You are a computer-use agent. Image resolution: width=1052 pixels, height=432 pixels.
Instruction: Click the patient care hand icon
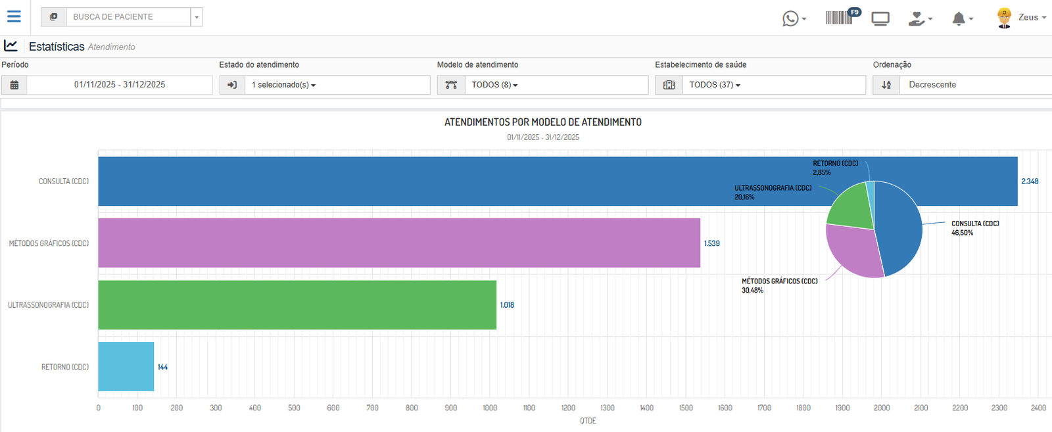(917, 18)
